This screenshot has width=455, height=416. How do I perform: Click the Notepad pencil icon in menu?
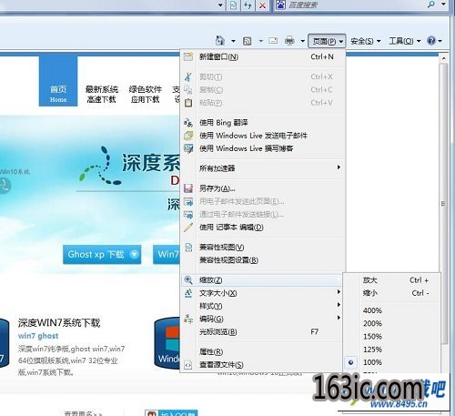tap(188, 227)
